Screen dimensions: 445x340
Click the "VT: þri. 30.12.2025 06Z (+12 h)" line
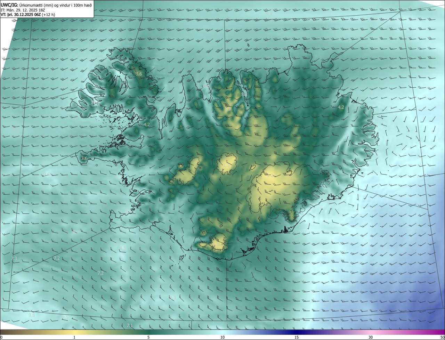(28, 15)
